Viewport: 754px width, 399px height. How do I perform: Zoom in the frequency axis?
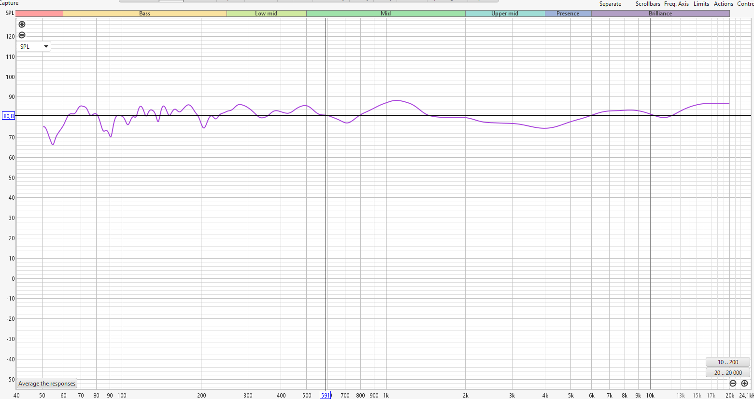pos(744,383)
